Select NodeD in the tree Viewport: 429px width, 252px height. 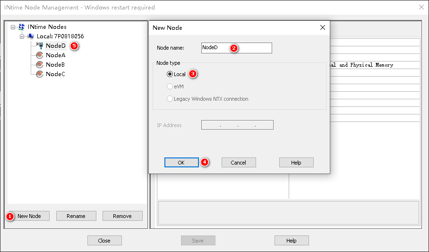(x=56, y=46)
